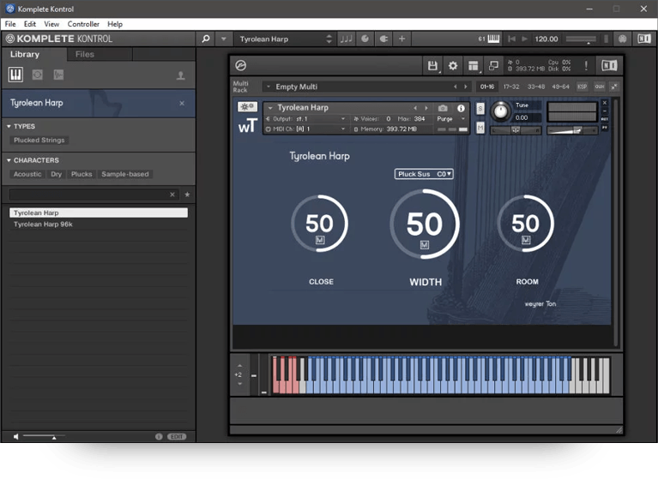658x479 pixels.
Task: Toggle the aux button in Multi Rack
Action: [600, 87]
